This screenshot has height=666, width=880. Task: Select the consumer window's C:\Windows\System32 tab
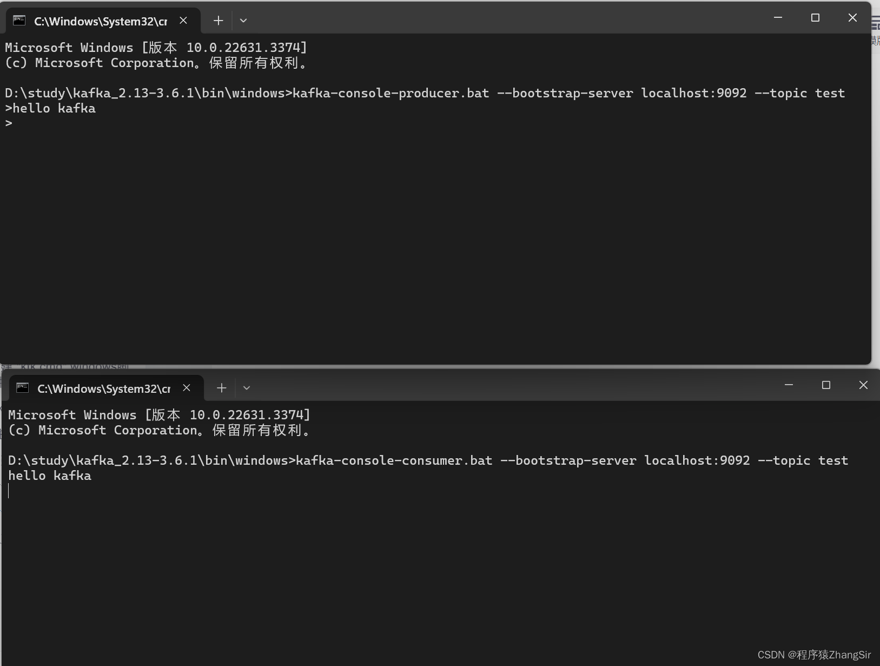(x=103, y=388)
